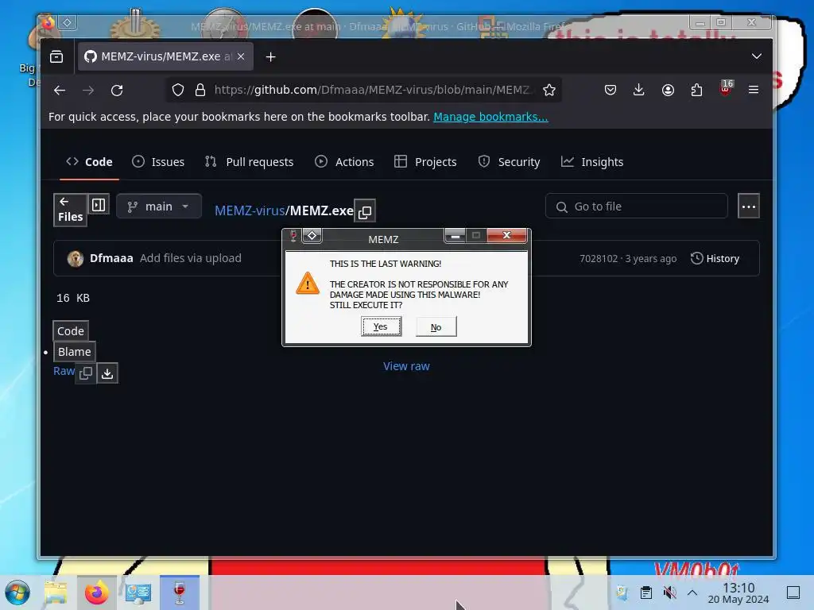Open the MEMZ-virus repository breadcrumb link
Screen dimensions: 814x610
point(250,210)
